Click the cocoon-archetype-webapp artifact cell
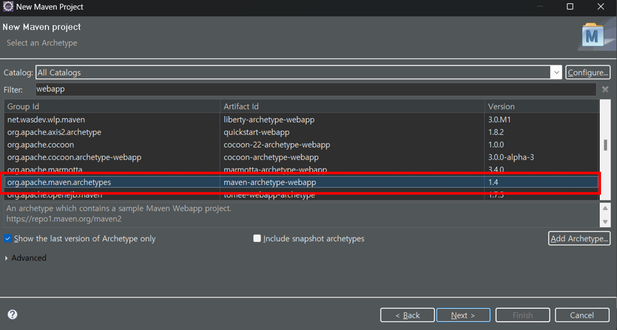This screenshot has height=330, width=617. tap(271, 157)
